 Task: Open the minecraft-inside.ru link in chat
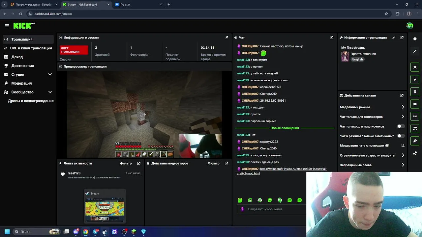(282, 171)
